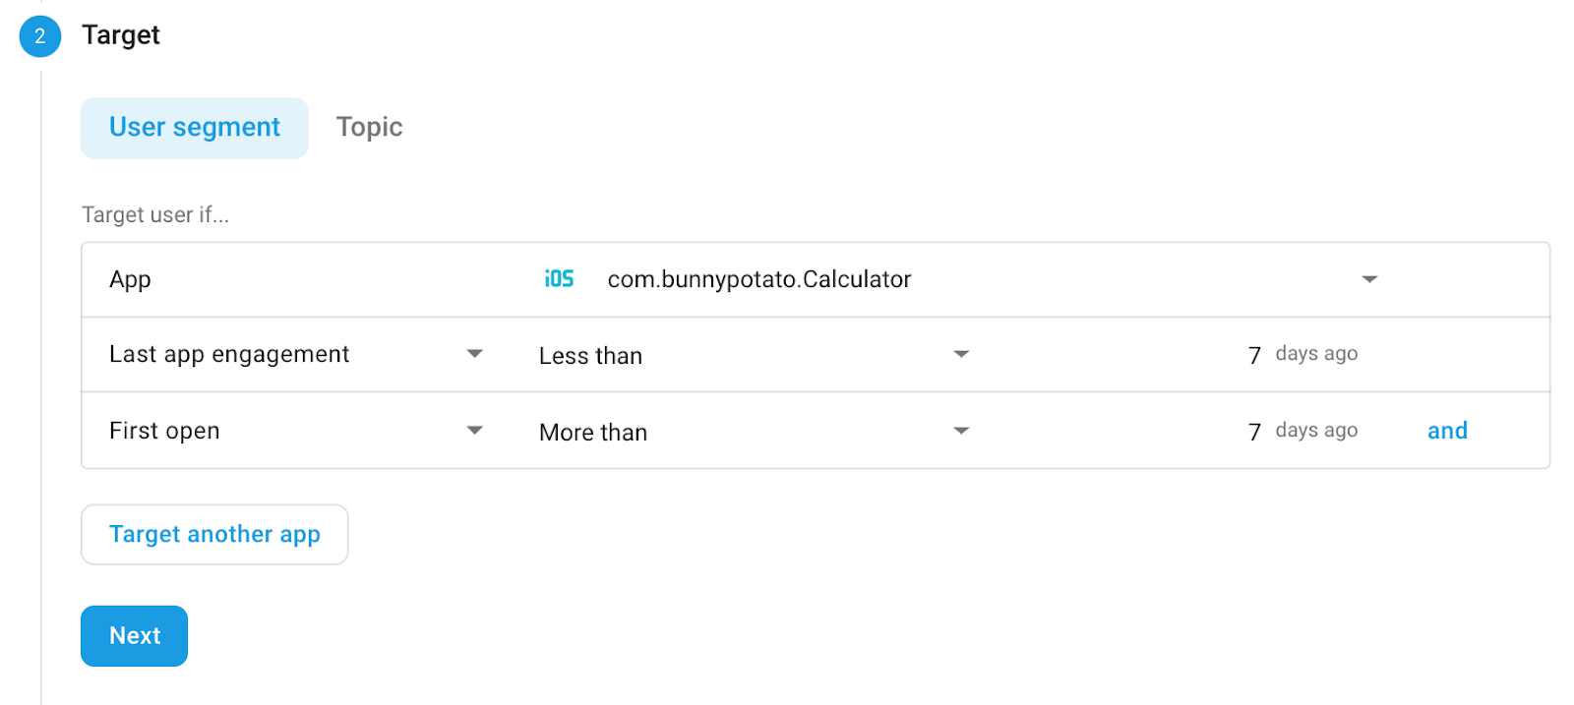Click the 'and' link to add condition
The height and width of the screenshot is (705, 1574).
click(x=1447, y=431)
